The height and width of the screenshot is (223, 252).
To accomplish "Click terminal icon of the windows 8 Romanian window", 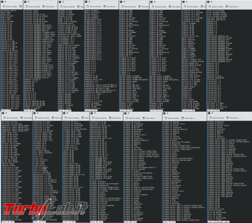I will point(209,113).
